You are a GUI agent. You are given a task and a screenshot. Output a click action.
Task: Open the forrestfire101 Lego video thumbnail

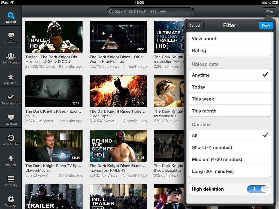tap(169, 91)
